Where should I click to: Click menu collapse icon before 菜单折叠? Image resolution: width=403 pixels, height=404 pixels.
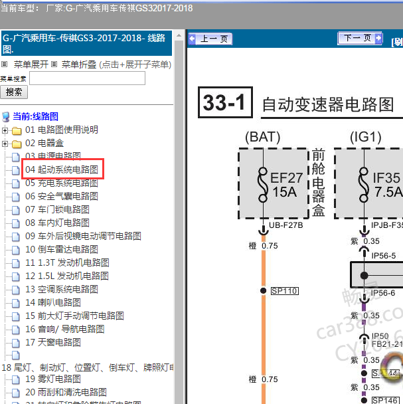click(54, 64)
